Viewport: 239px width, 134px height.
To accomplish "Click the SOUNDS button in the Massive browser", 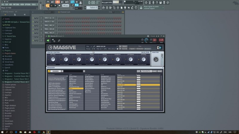I will click(56, 71).
